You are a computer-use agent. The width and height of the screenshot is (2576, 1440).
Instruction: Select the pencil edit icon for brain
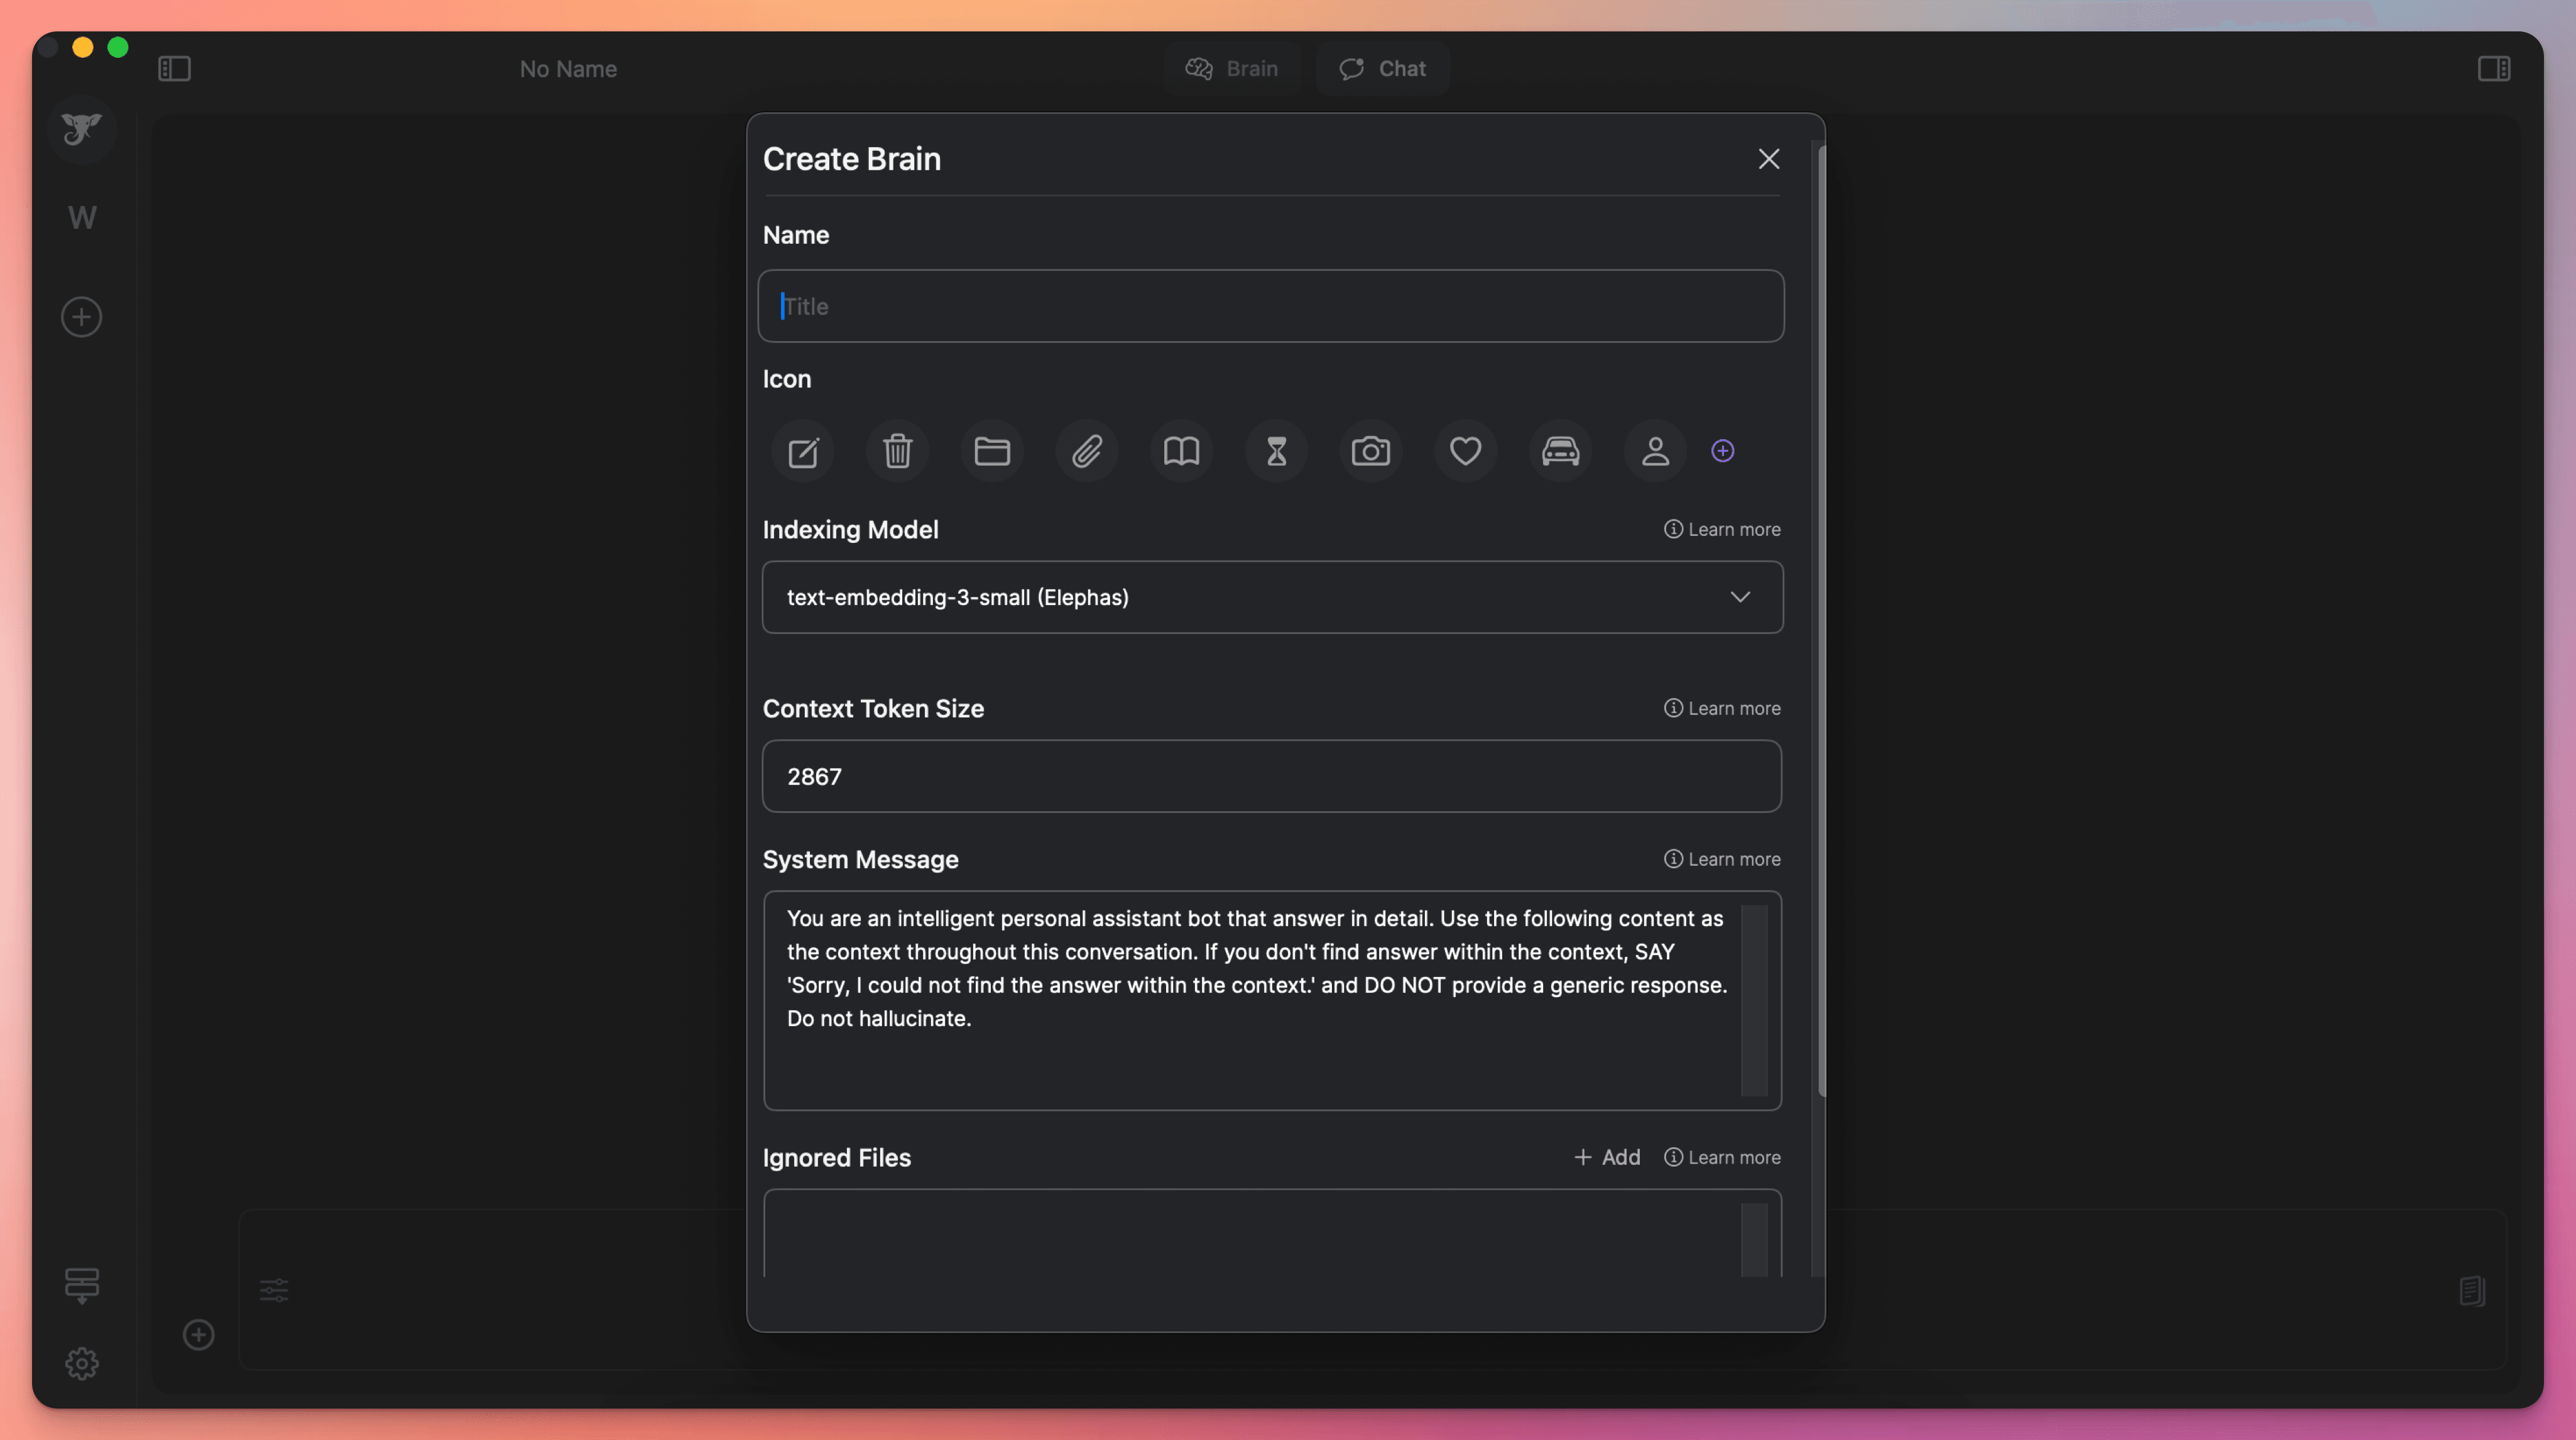point(803,452)
